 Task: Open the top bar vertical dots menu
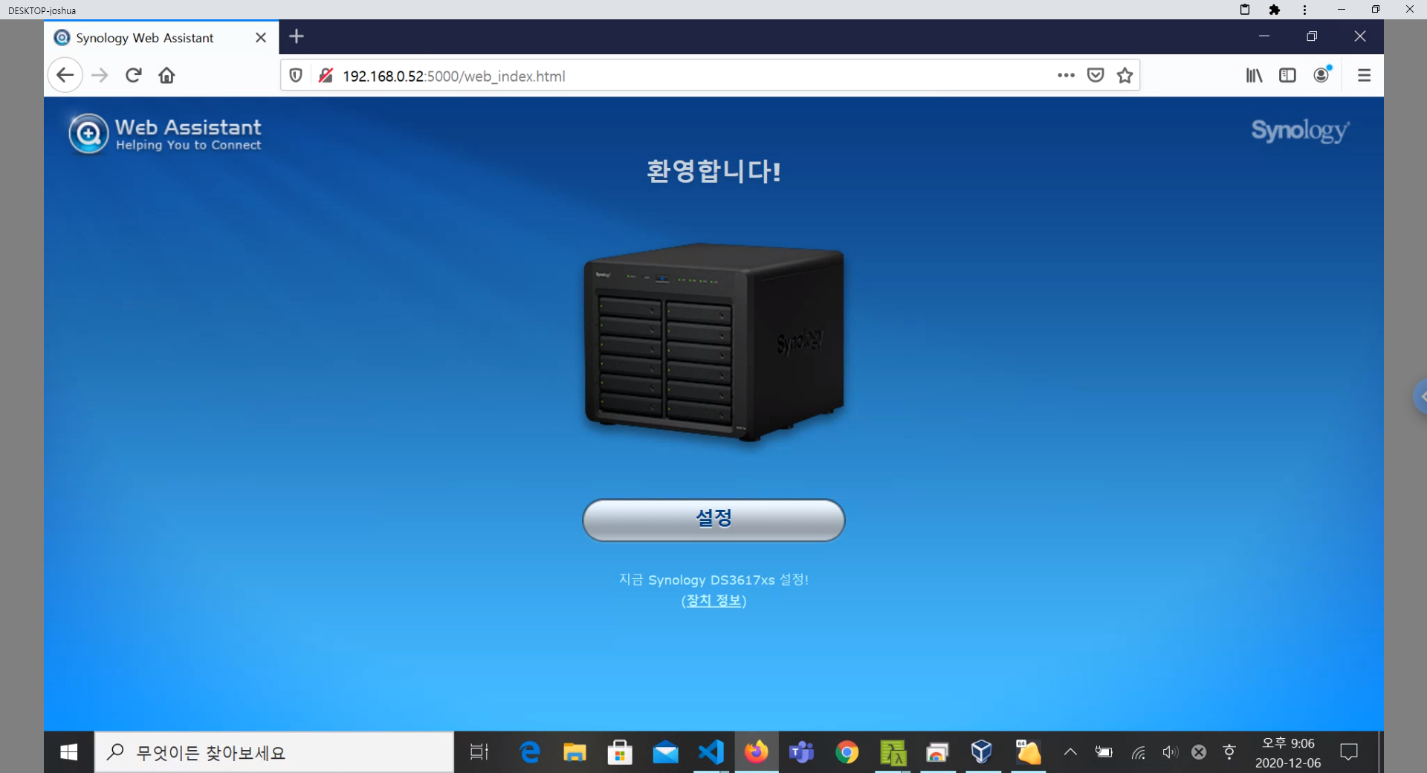pyautogui.click(x=1304, y=10)
